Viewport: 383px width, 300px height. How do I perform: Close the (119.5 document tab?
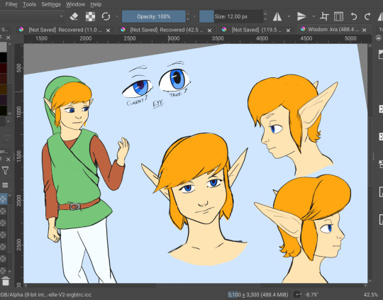click(x=288, y=30)
